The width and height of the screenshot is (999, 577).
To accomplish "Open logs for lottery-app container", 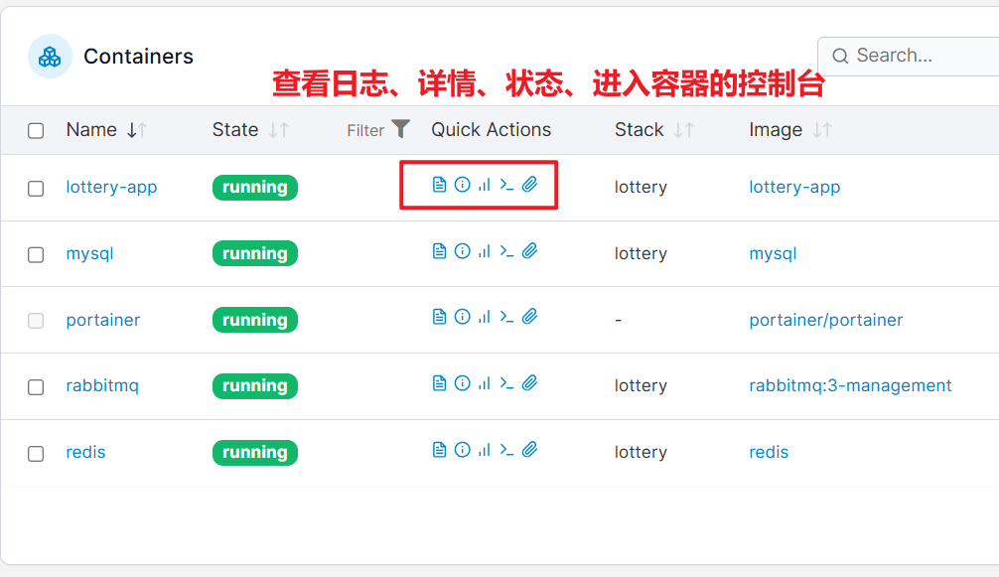I will click(439, 185).
